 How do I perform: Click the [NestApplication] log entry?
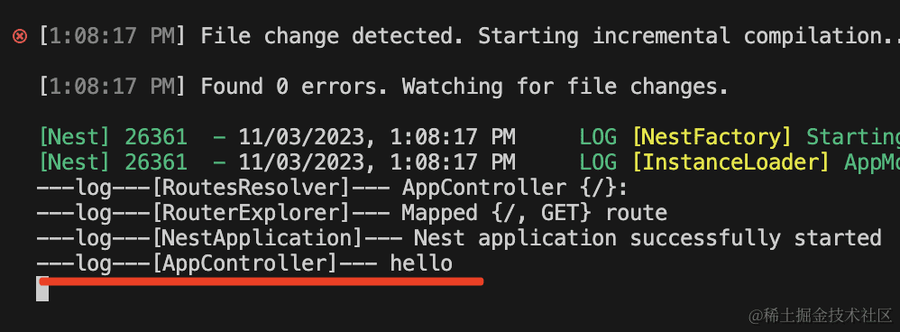click(459, 238)
